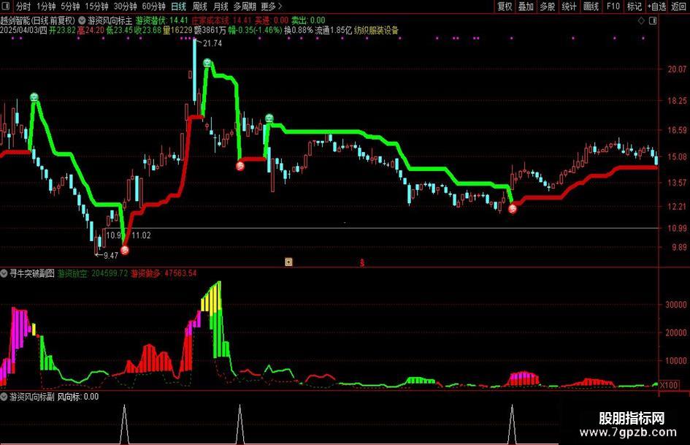Click the 空 signal marker at the 21.74 peak

207,63
